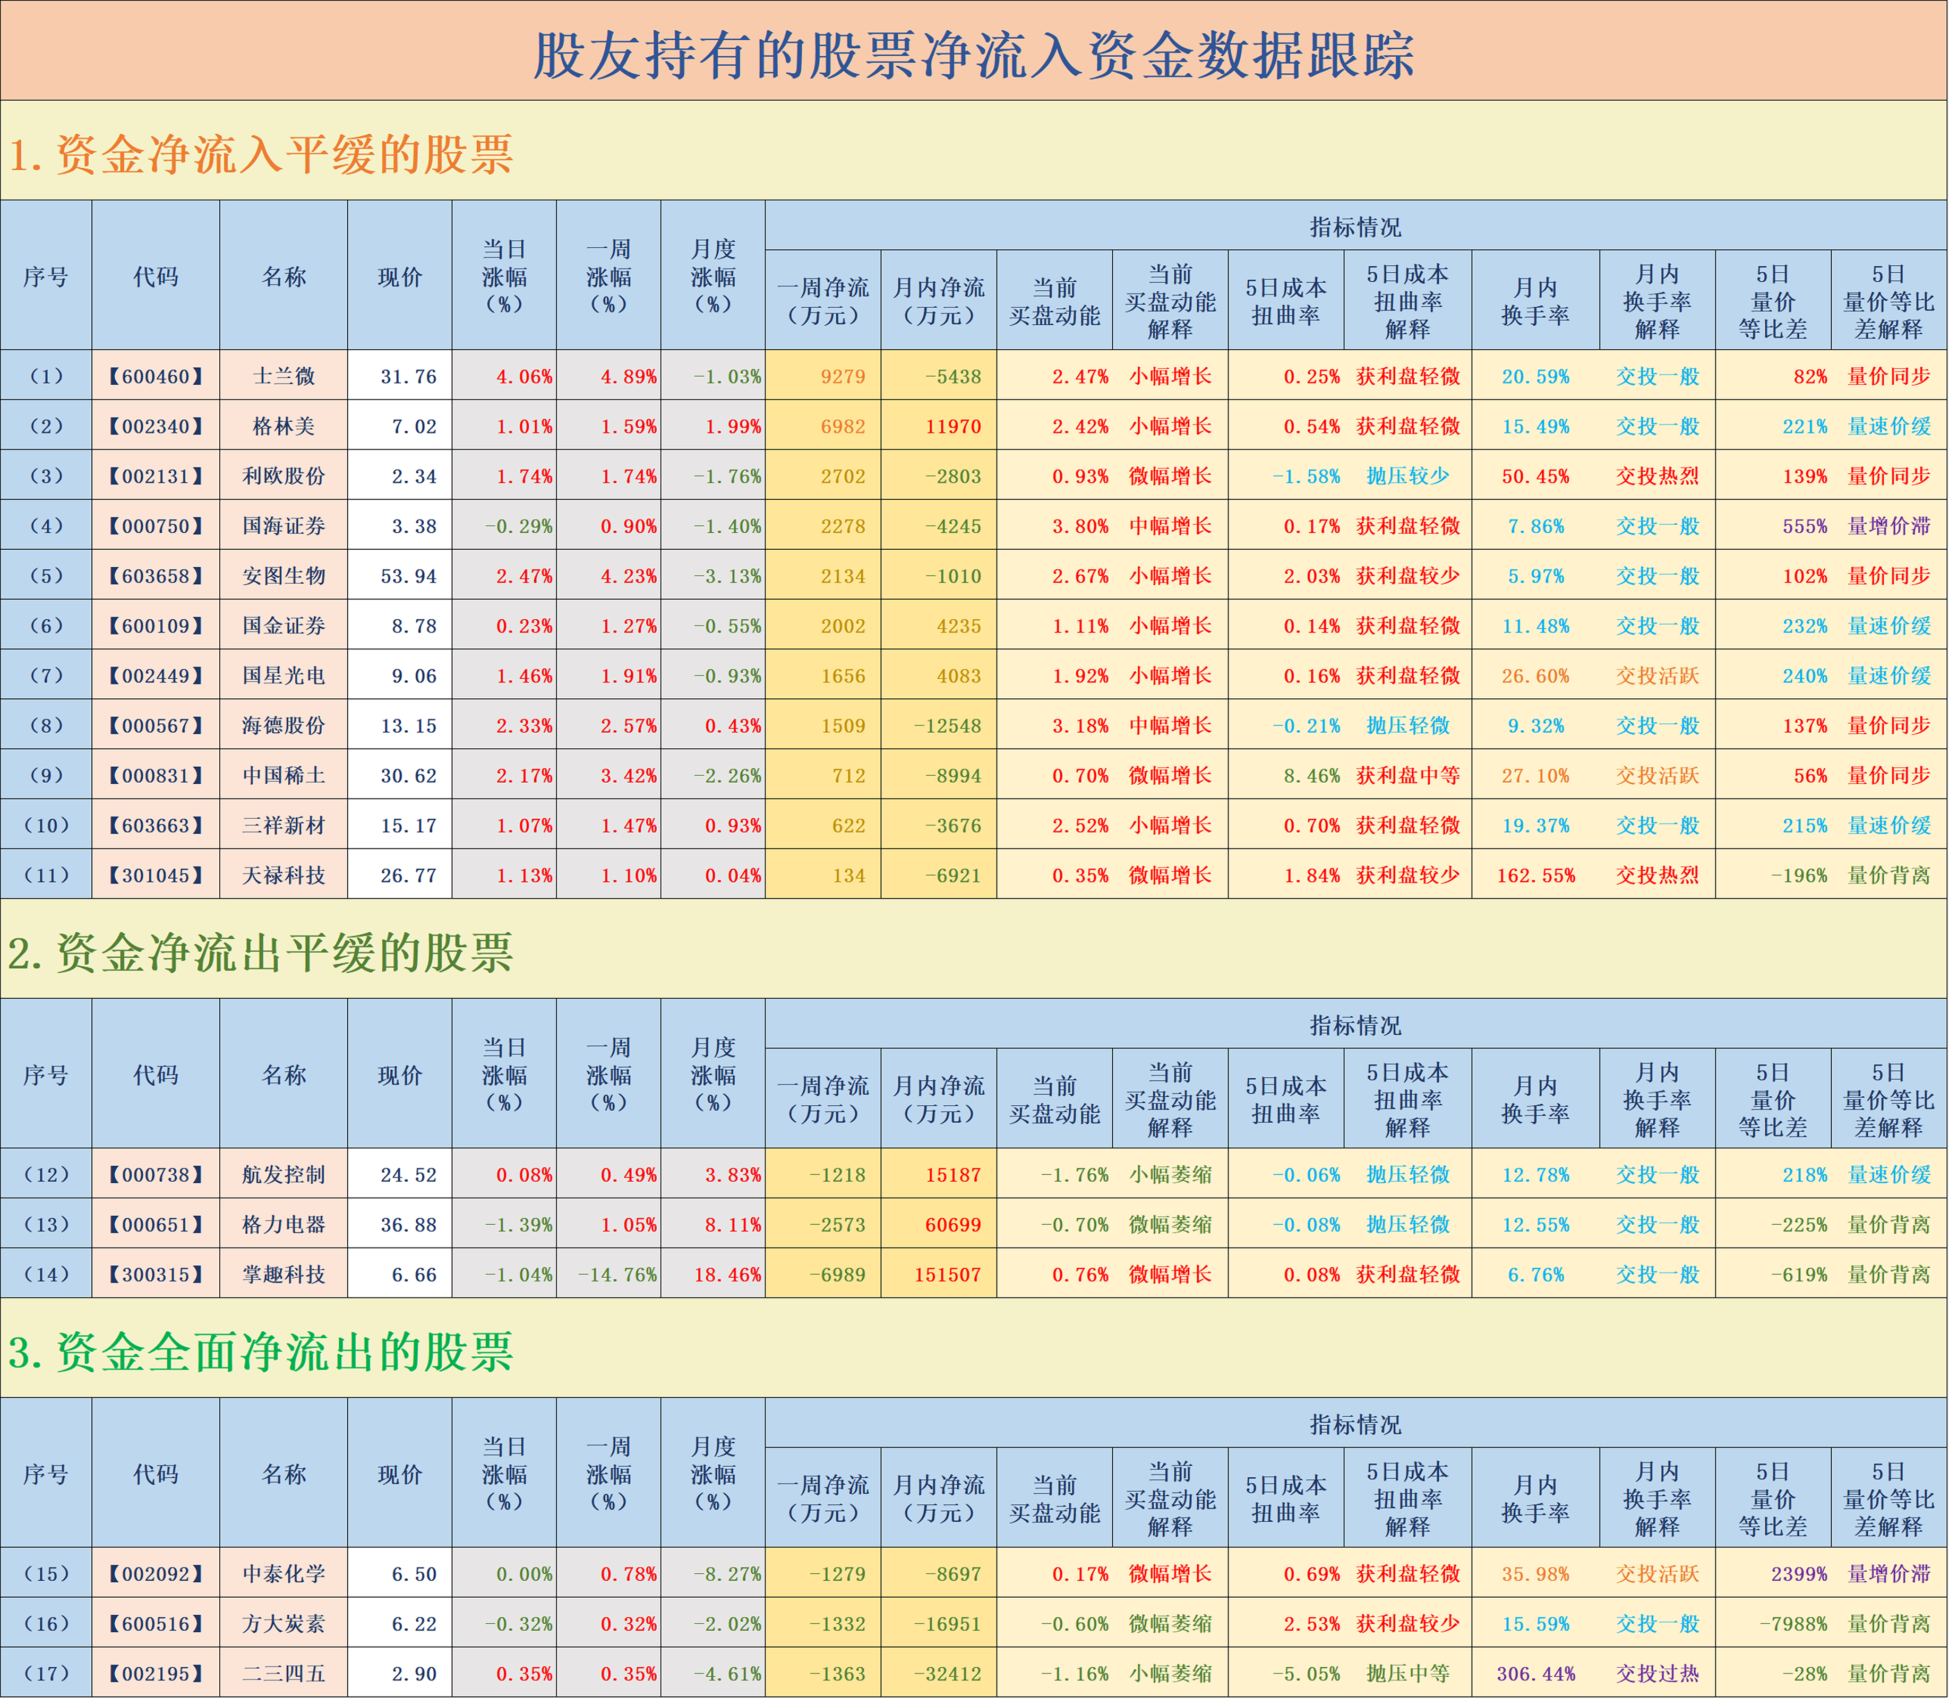The image size is (1949, 1698).
Task: Click stock name 方大炭素
Action: pos(284,1624)
